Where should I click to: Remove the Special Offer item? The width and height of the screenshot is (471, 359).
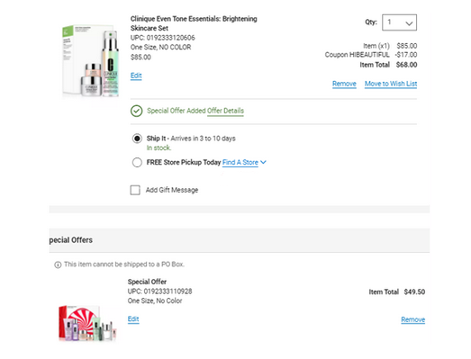pos(413,319)
